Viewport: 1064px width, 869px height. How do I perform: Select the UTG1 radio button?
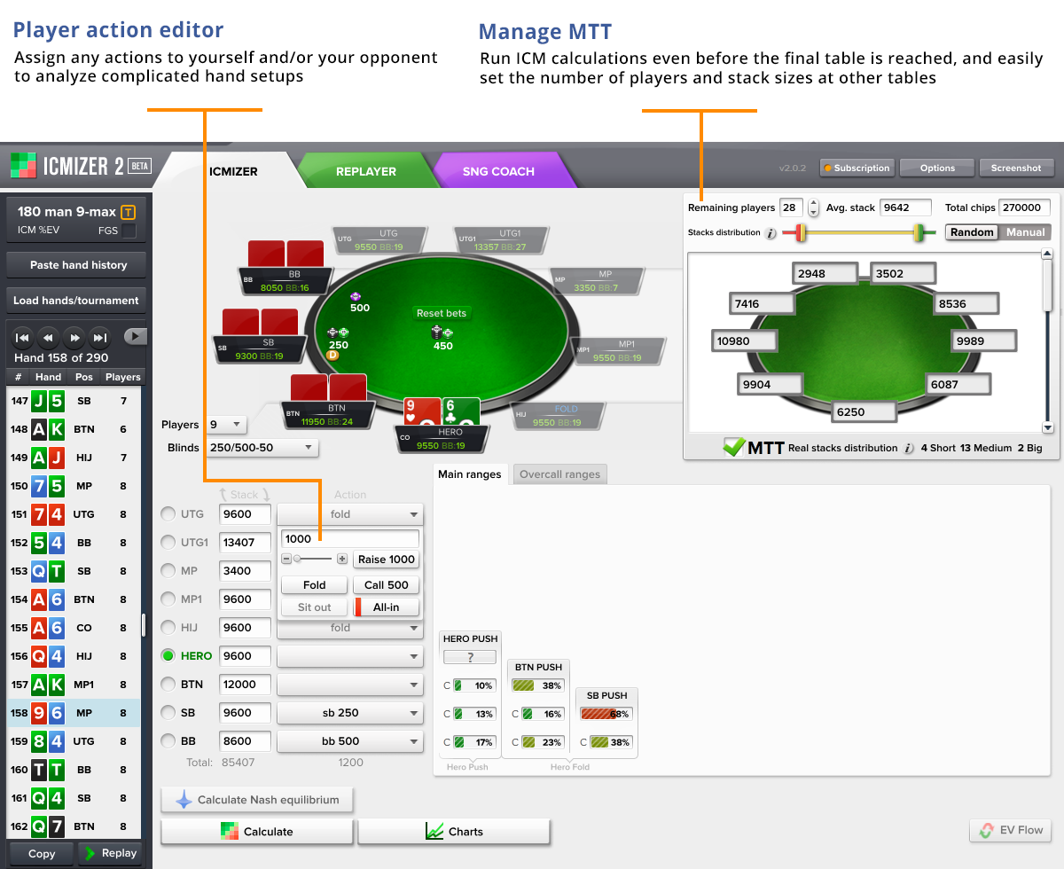[168, 542]
